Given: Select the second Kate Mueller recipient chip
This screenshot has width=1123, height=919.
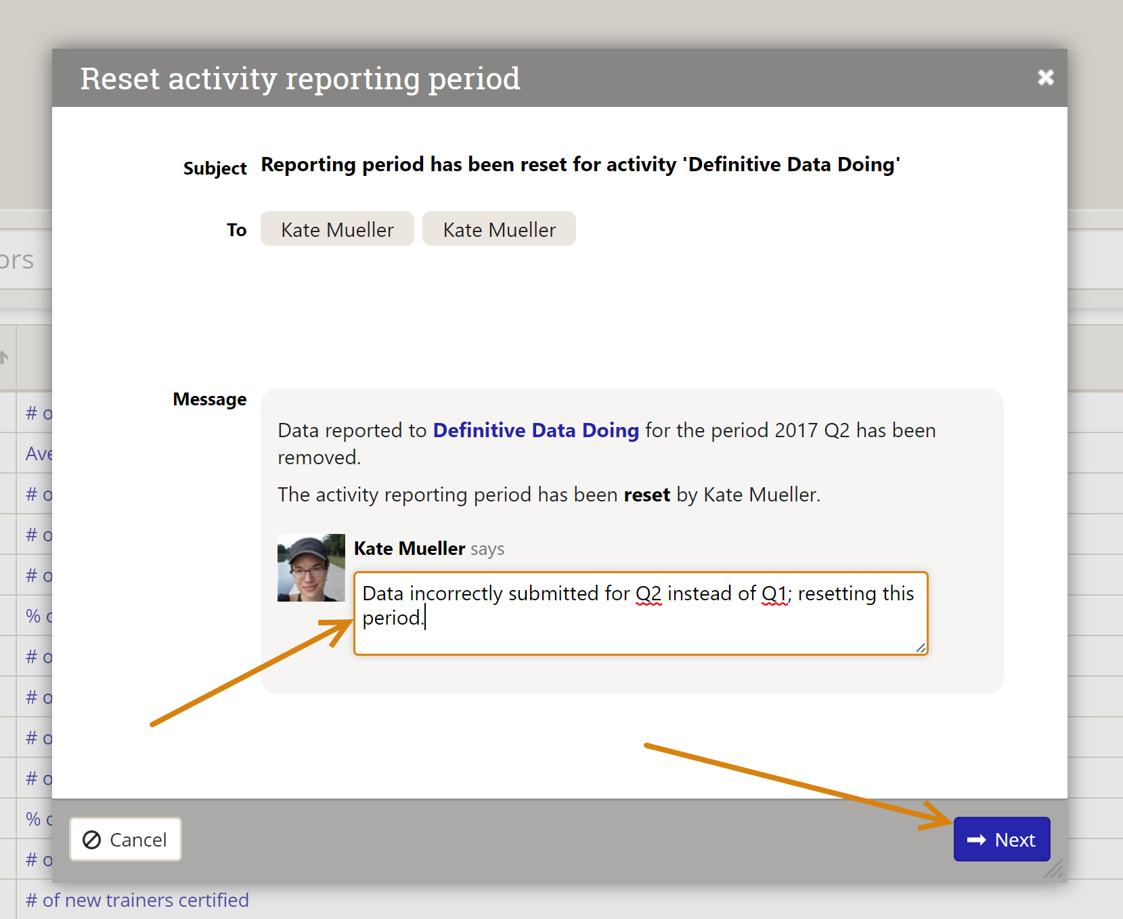Looking at the screenshot, I should [499, 229].
